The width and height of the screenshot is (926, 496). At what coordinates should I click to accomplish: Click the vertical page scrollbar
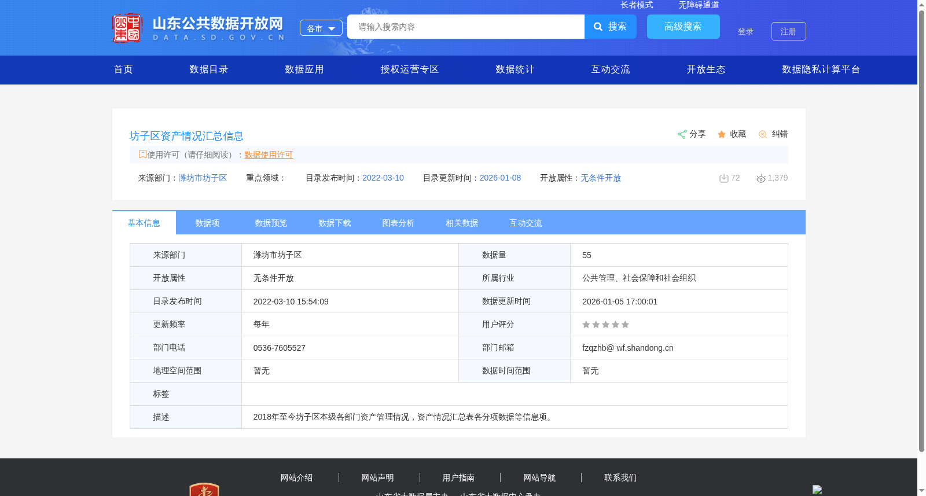(921, 230)
